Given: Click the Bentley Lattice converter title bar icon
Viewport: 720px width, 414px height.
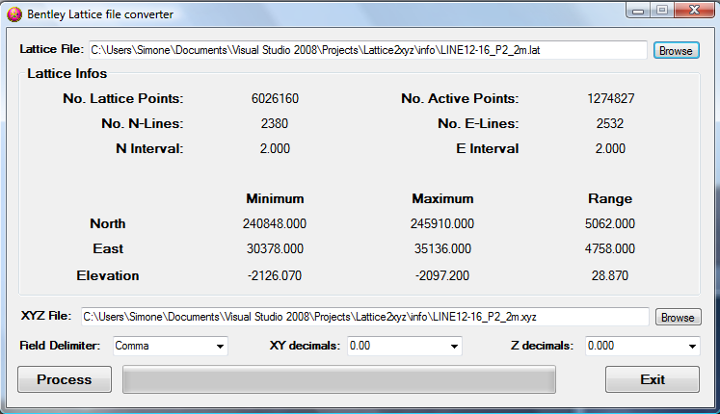Looking at the screenshot, I should (x=14, y=13).
